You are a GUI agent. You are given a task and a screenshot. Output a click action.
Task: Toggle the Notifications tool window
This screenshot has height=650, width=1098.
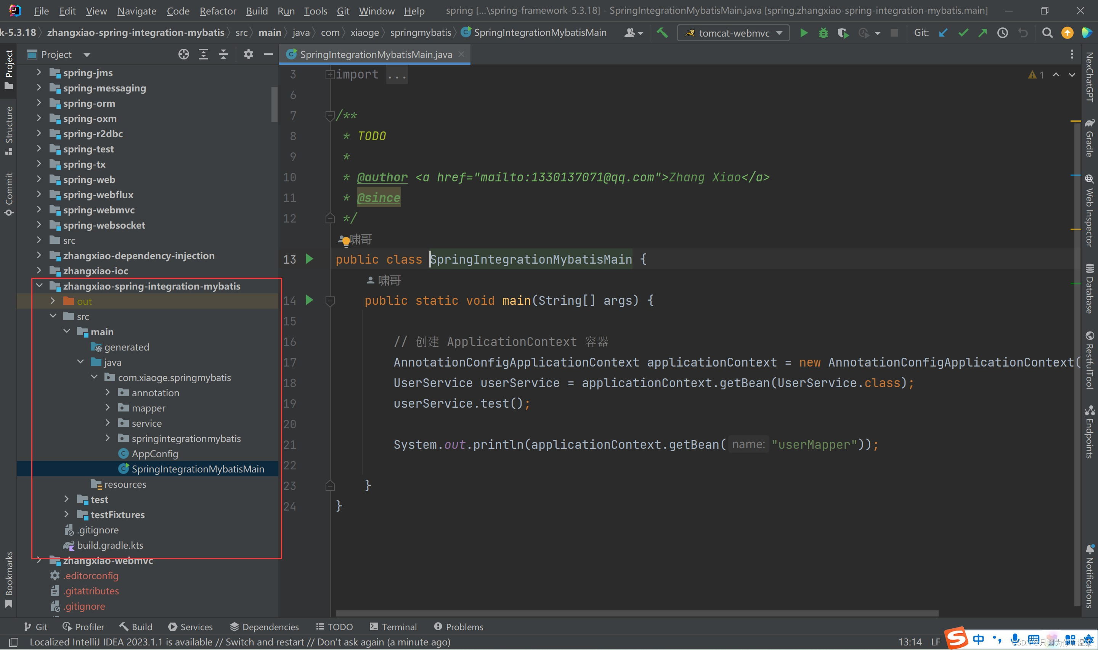point(1089,576)
